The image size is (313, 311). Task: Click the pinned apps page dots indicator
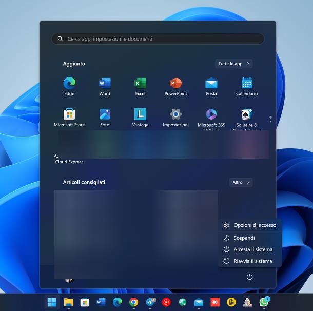point(270,119)
